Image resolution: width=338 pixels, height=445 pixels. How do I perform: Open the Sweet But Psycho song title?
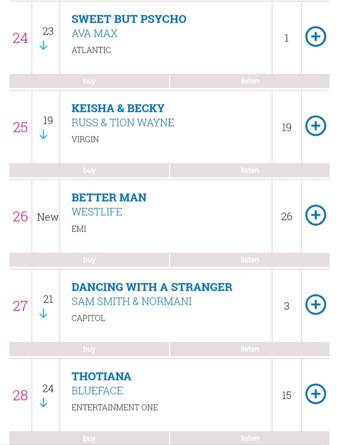tap(129, 19)
